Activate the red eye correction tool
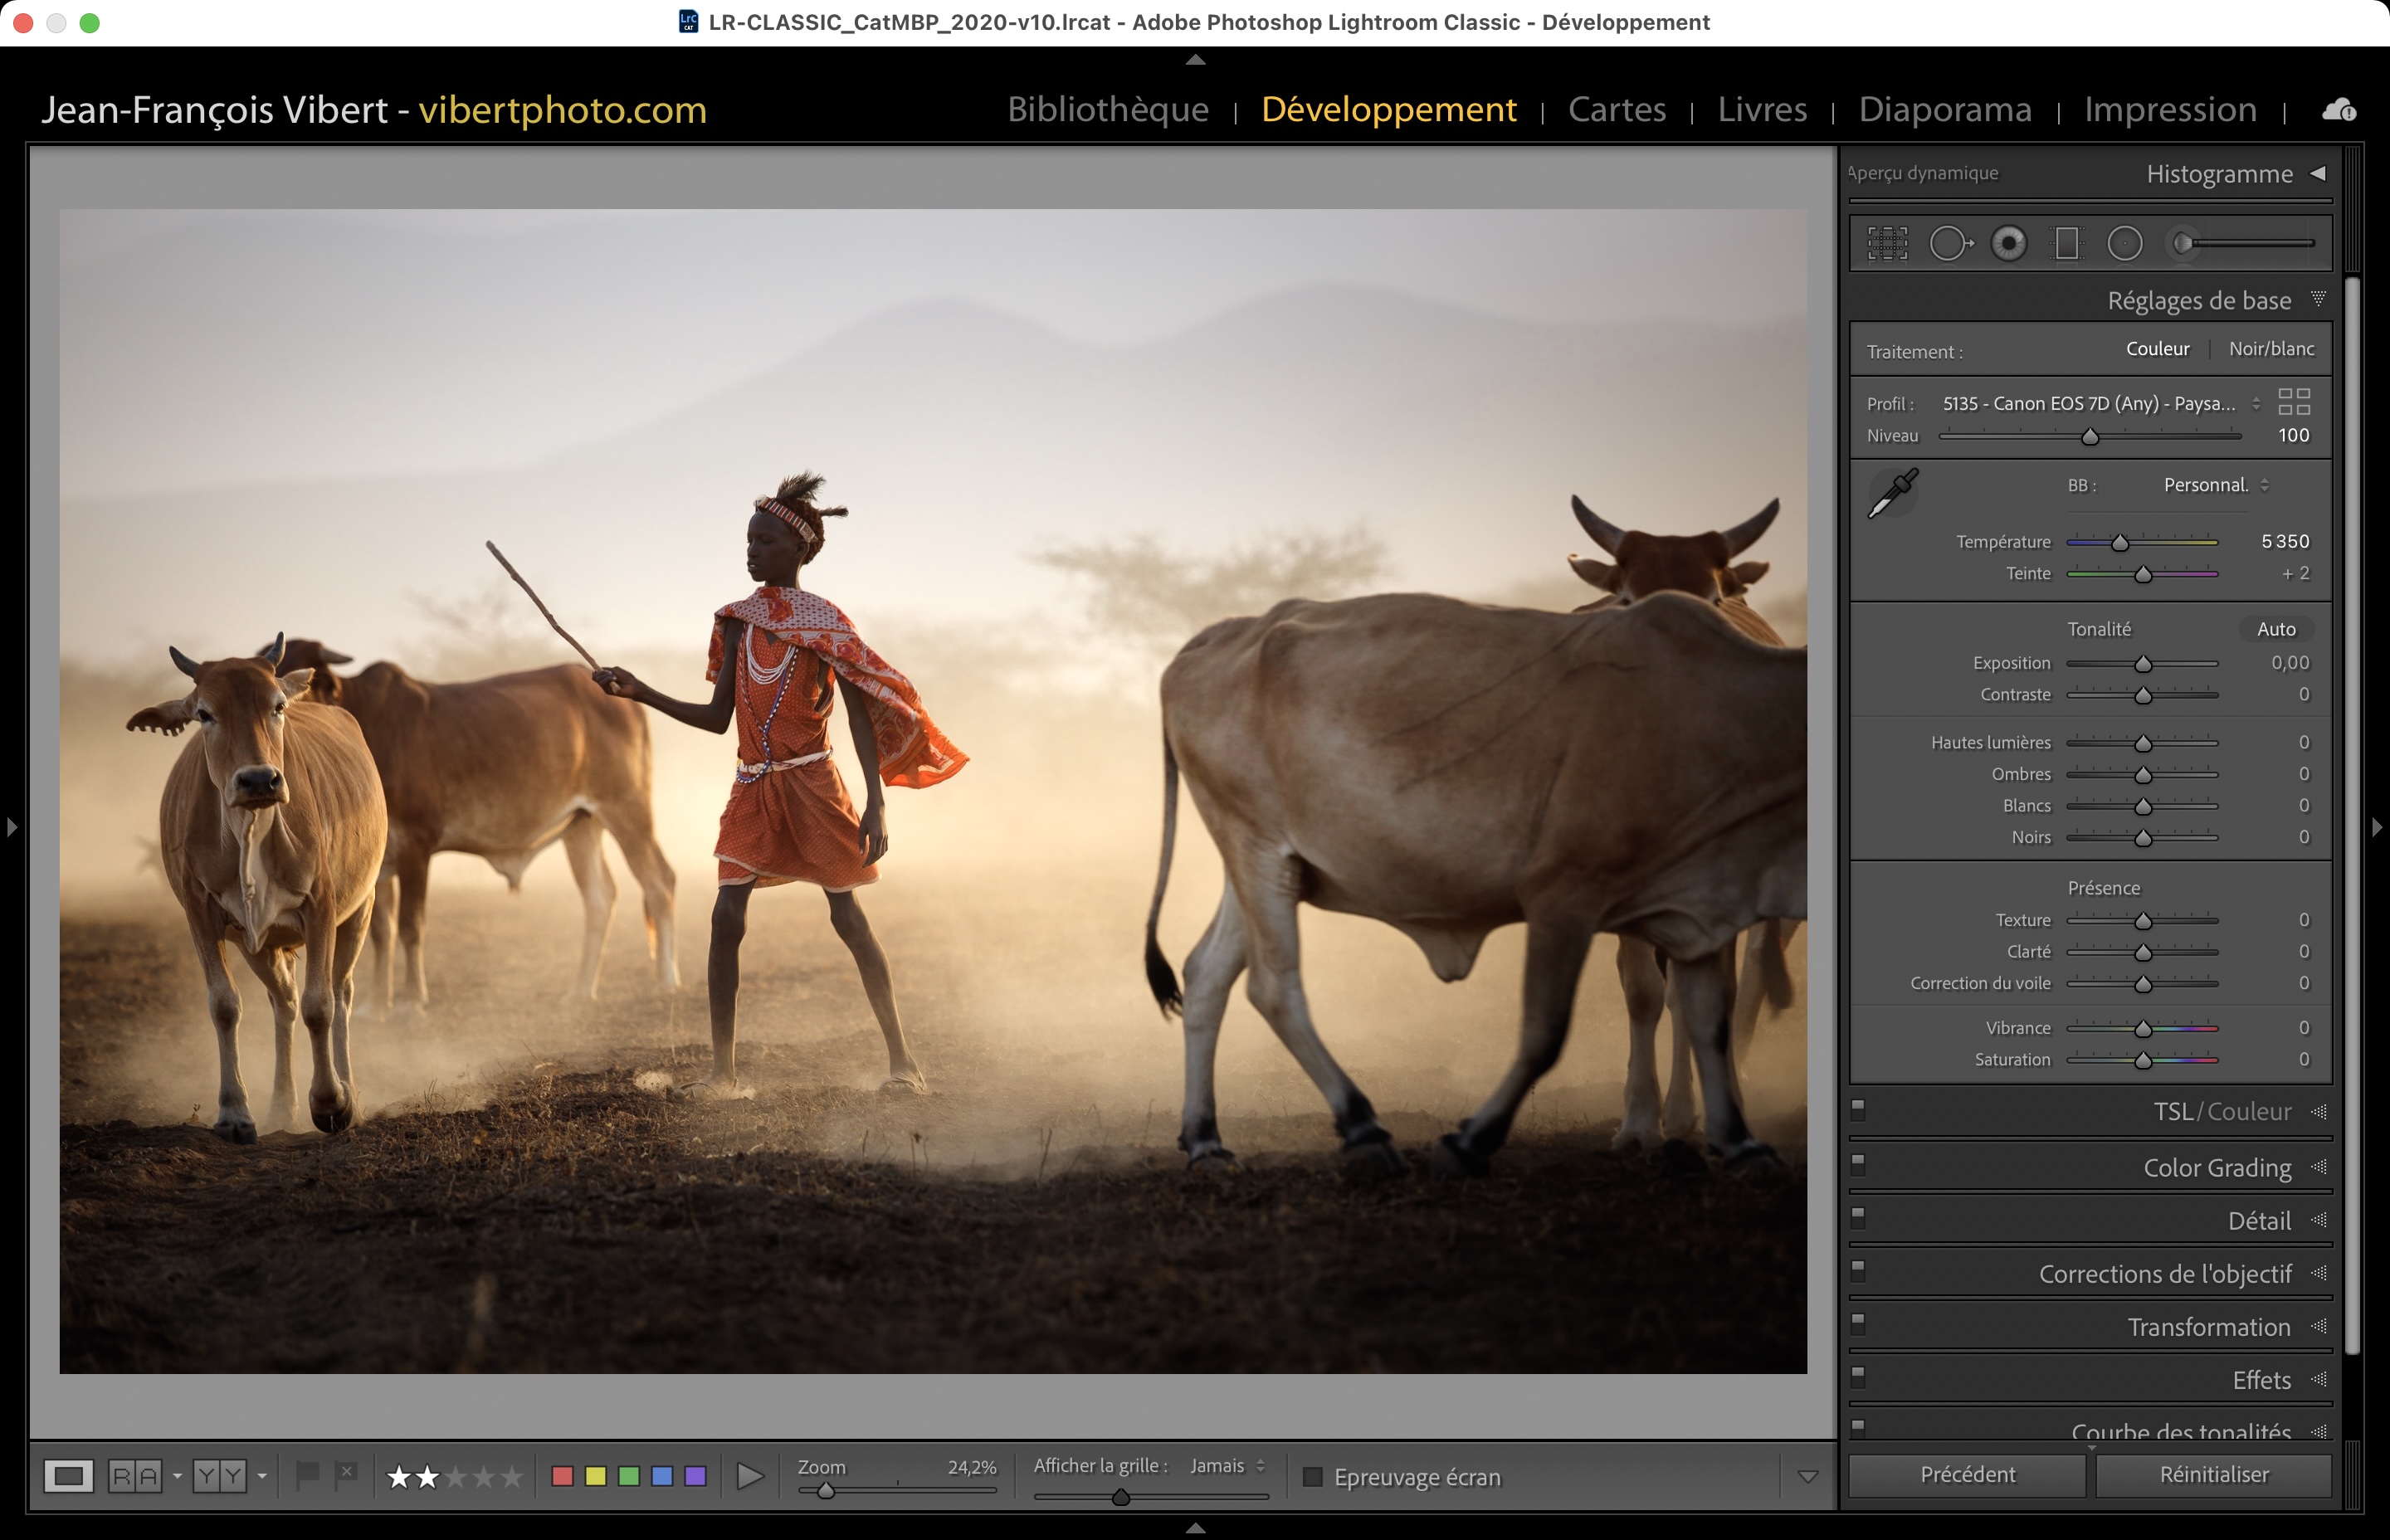 coord(2008,243)
